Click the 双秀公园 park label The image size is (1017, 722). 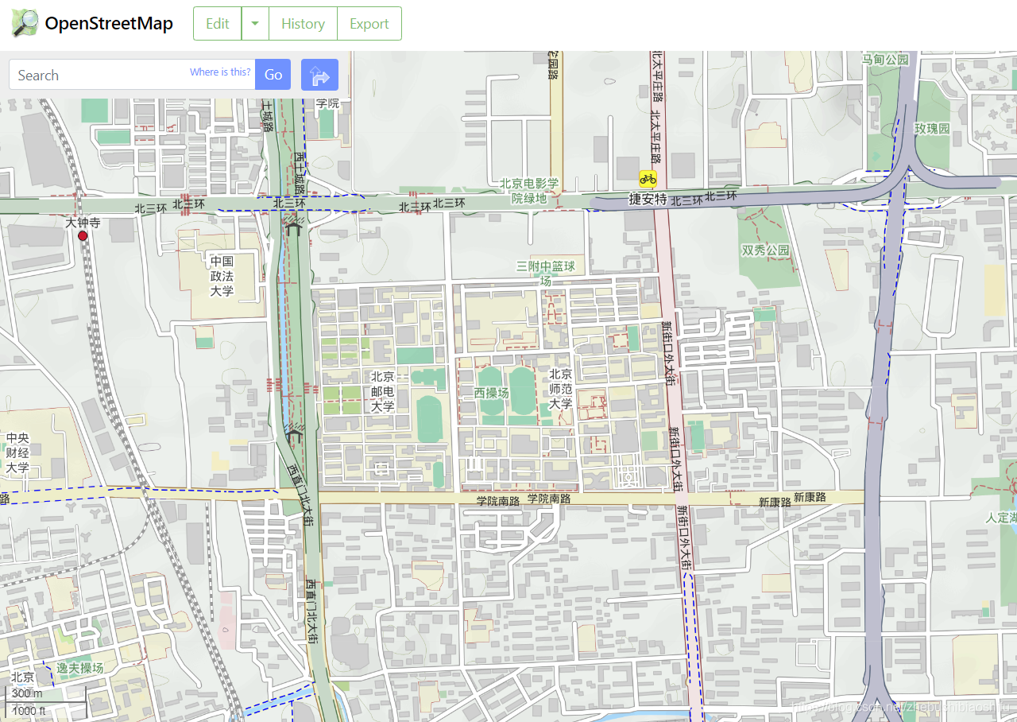click(x=766, y=250)
